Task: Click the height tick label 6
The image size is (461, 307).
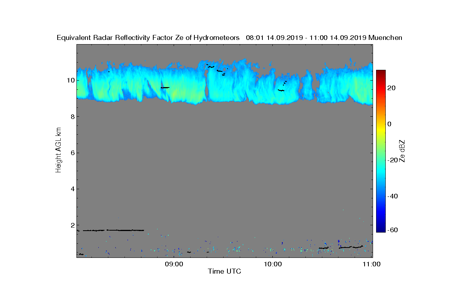Action: pos(72,153)
